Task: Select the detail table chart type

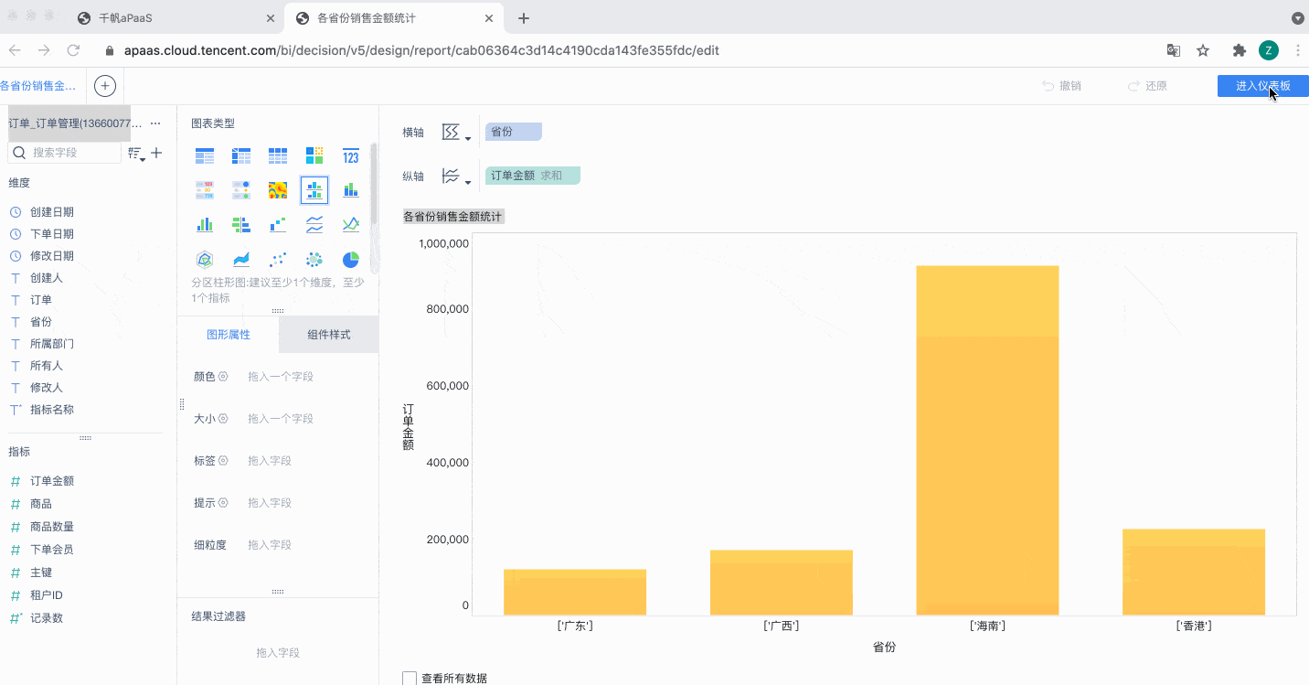Action: pyautogui.click(x=278, y=156)
